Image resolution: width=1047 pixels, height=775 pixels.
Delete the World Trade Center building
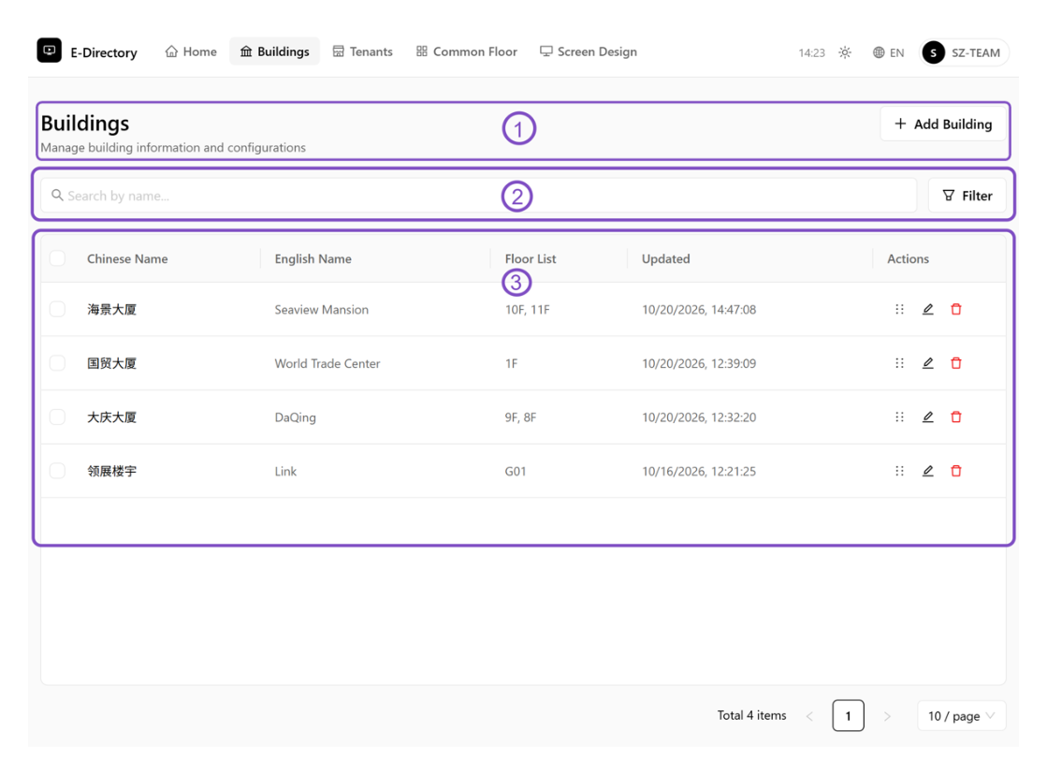(x=956, y=363)
